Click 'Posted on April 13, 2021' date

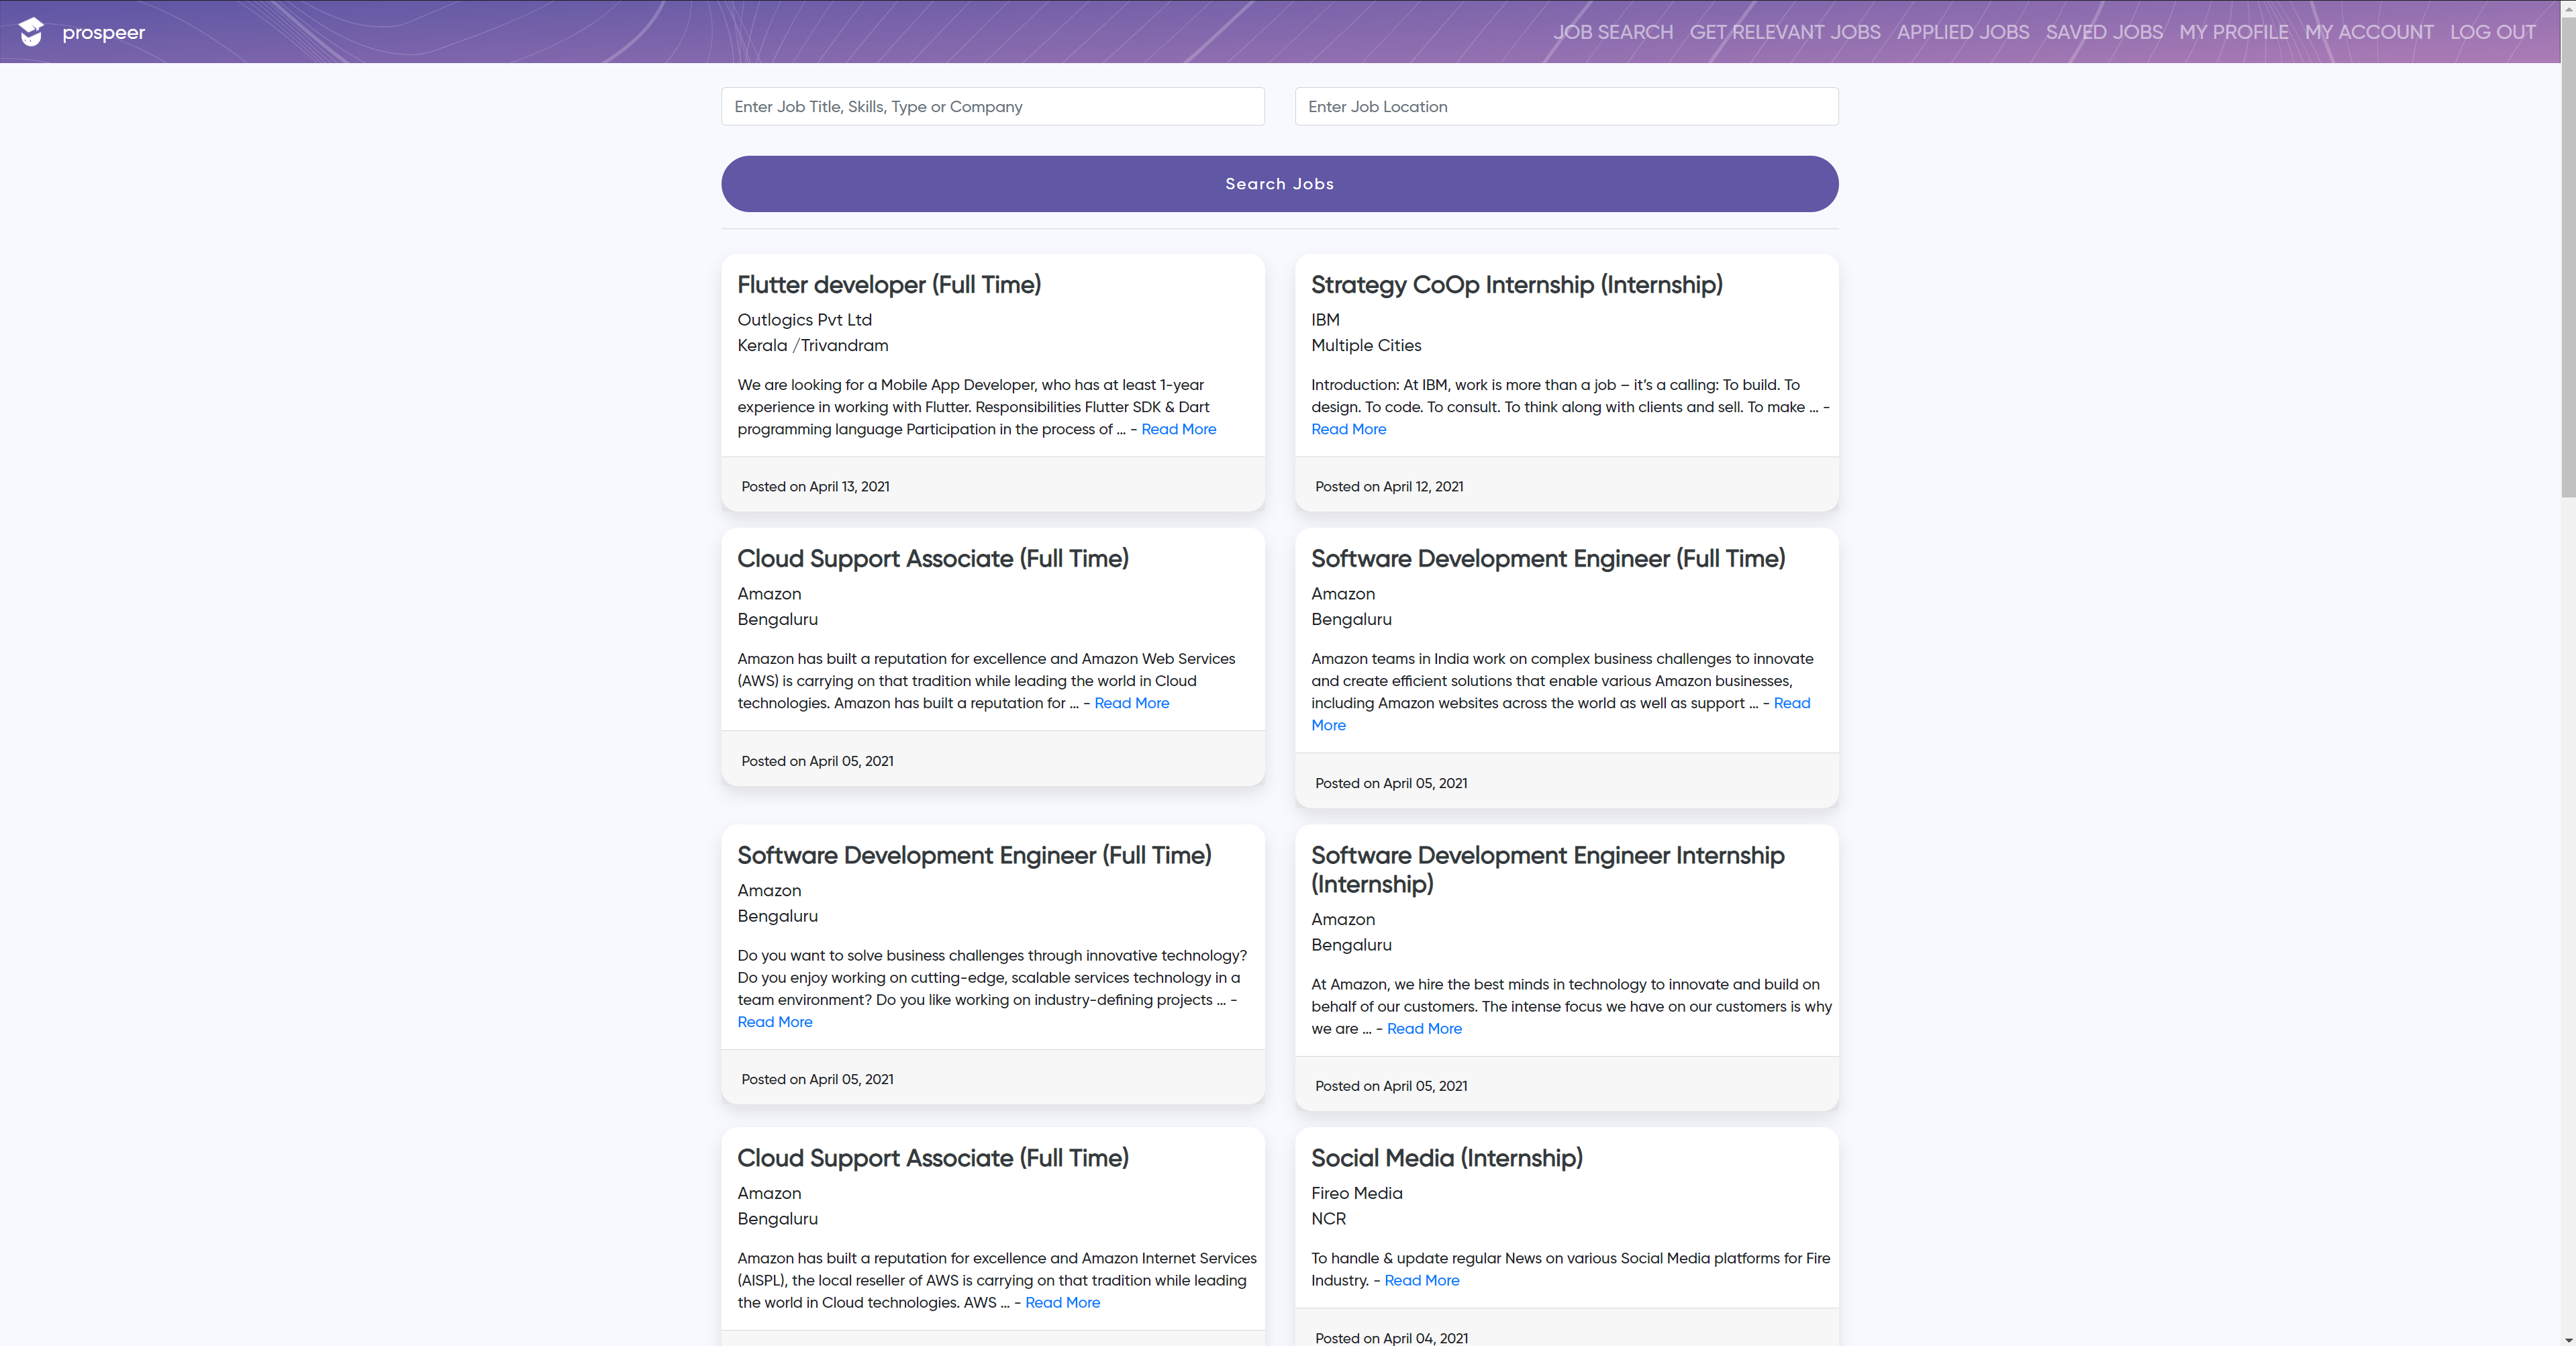tap(815, 487)
